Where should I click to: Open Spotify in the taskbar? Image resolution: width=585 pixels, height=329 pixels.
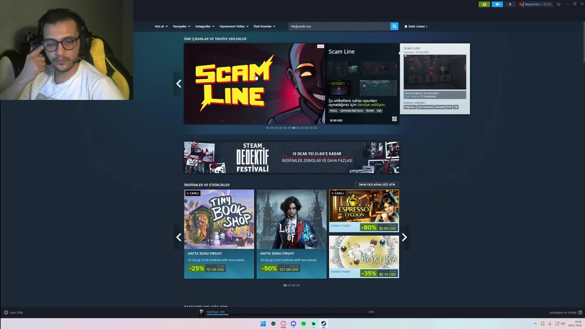[303, 324]
